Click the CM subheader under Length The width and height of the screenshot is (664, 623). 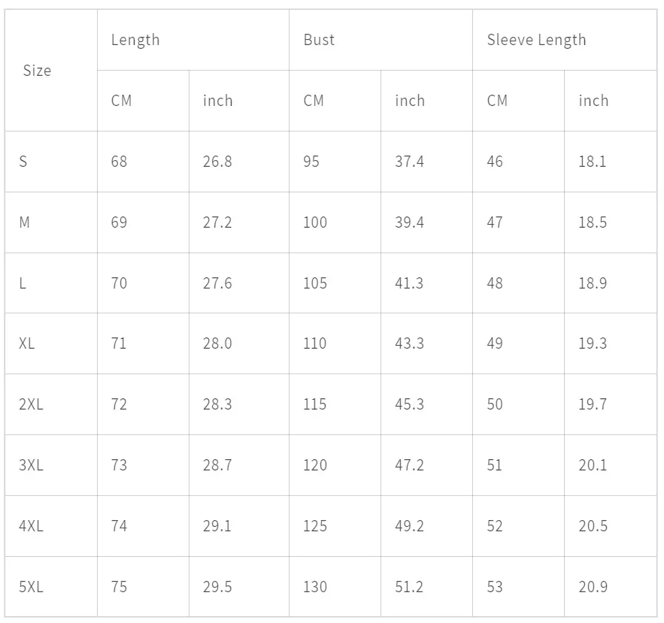(121, 101)
